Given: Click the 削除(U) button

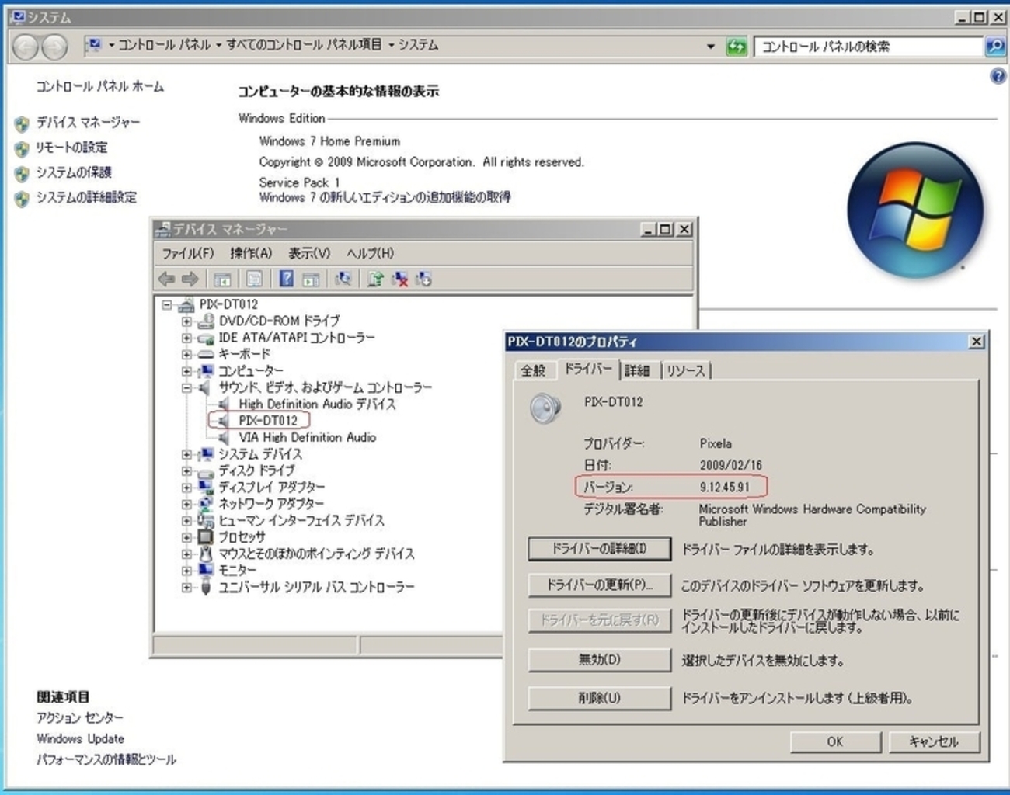Looking at the screenshot, I should coord(599,698).
